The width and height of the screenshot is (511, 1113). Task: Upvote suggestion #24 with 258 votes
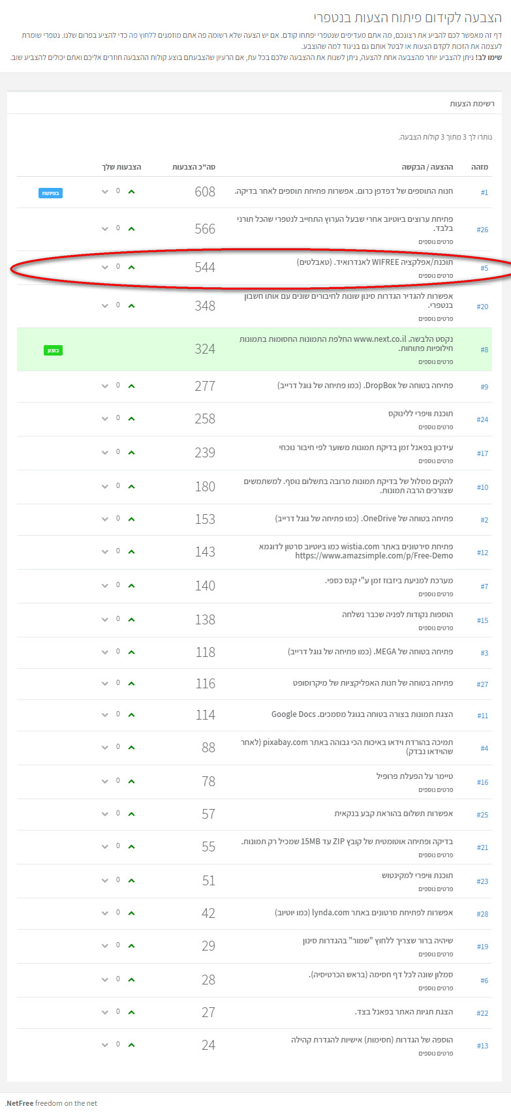point(131,419)
